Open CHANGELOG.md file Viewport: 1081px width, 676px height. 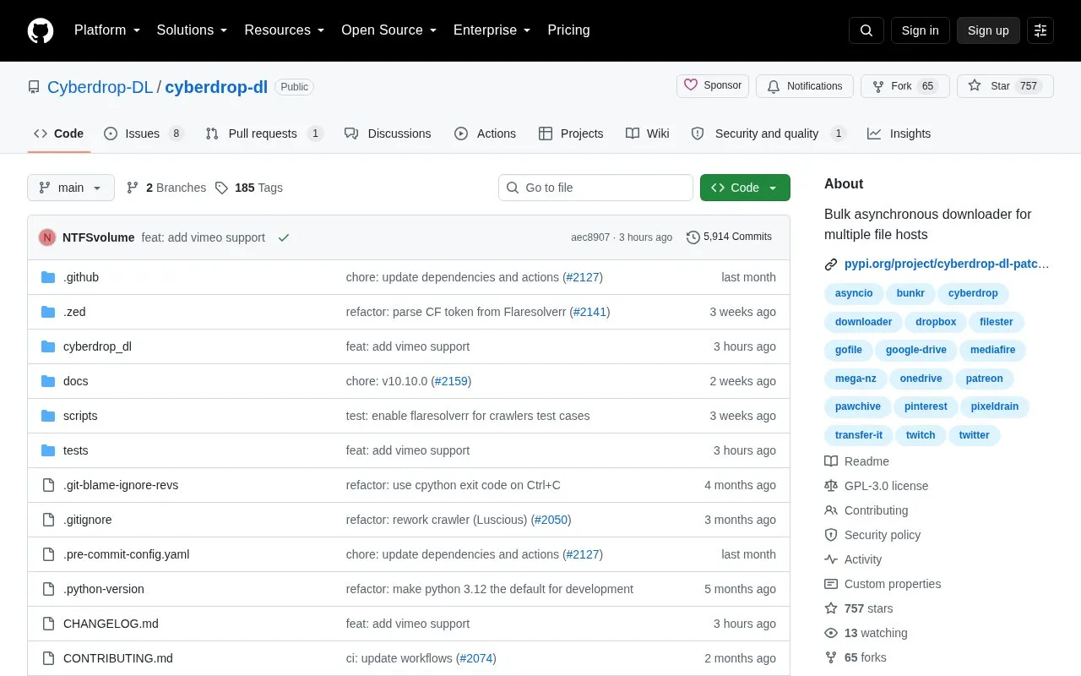click(x=111, y=624)
